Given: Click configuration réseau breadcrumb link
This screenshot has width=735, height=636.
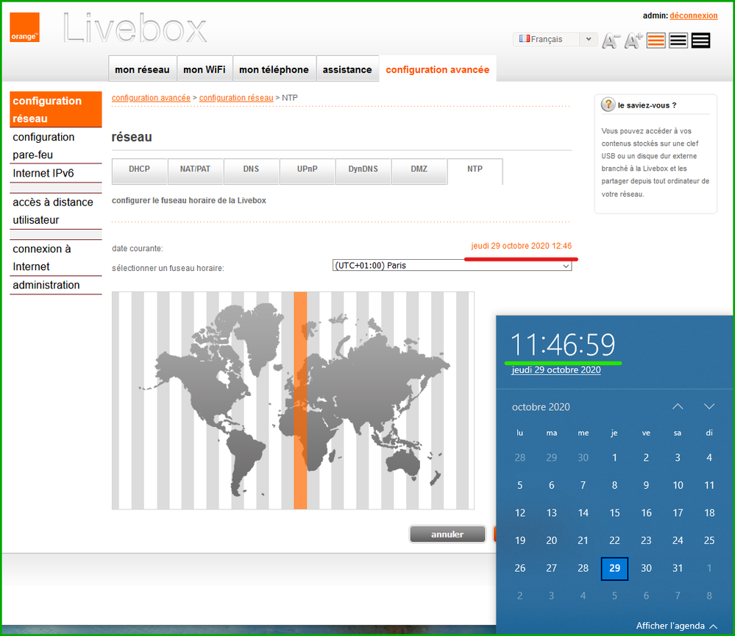Looking at the screenshot, I should [236, 98].
